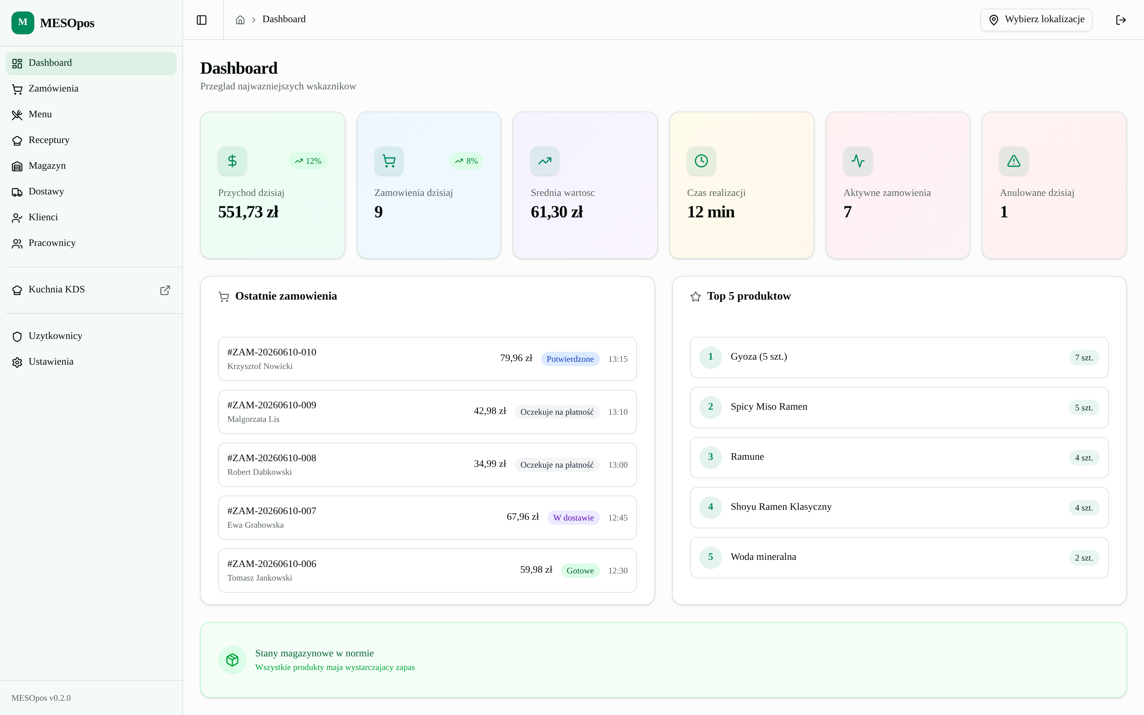Launch Kuchnia KDS

click(x=91, y=290)
